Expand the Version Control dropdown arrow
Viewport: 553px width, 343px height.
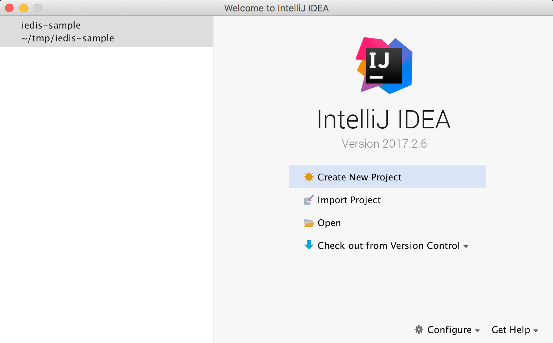tap(466, 246)
